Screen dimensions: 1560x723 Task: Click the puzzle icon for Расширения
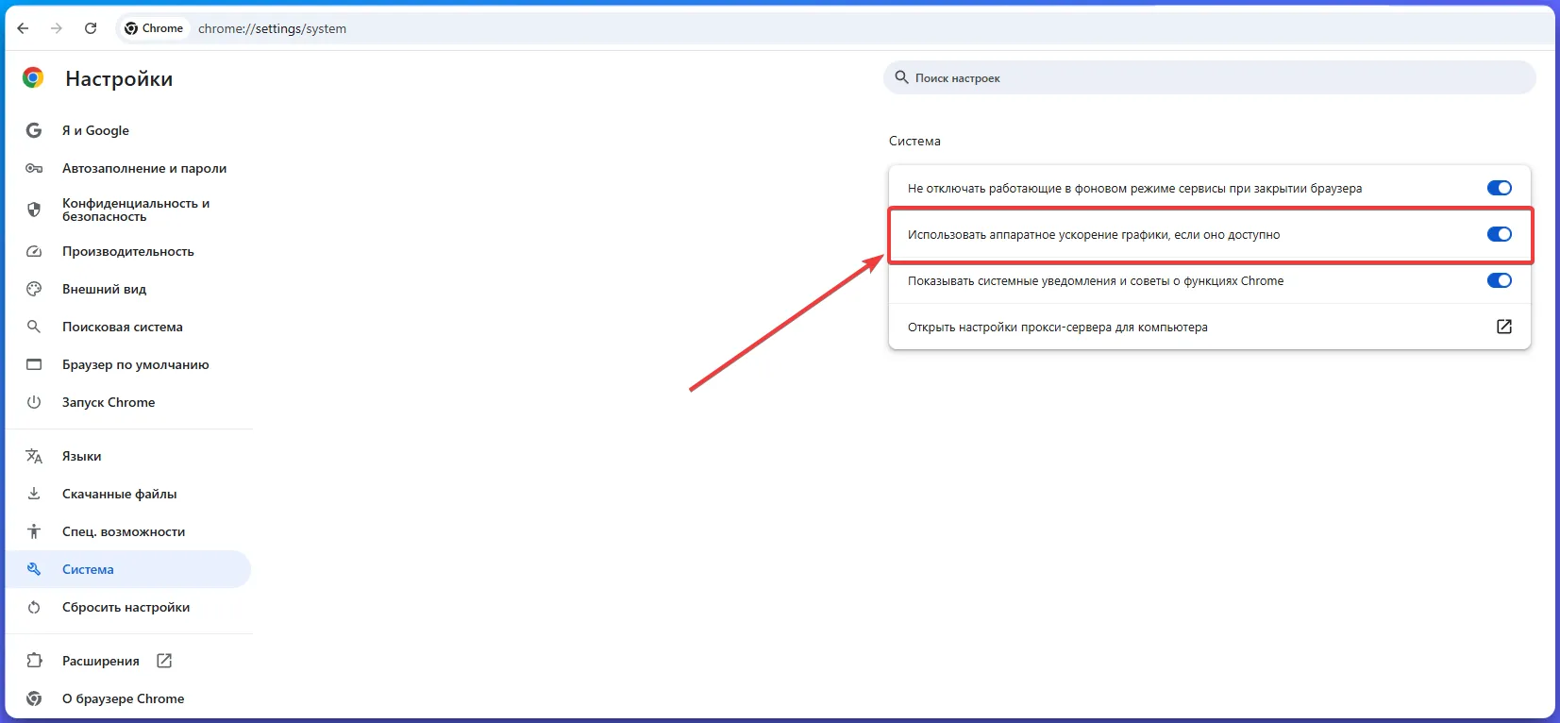[34, 661]
